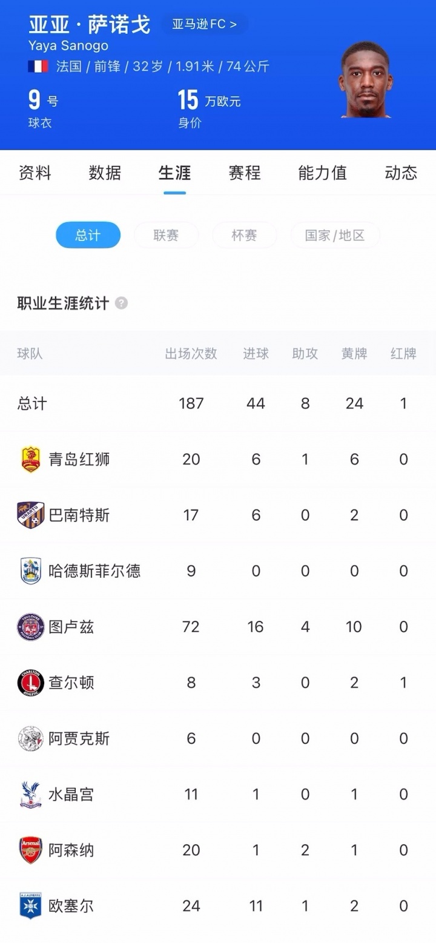
Task: Click the Auxerre club badge
Action: click(x=30, y=906)
